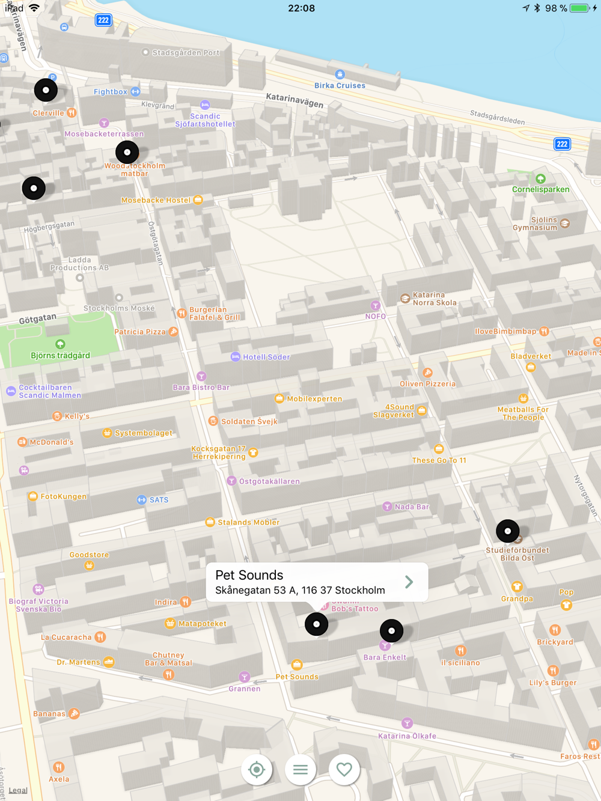Tap the Soldaten Švejk label
Screen dimensions: 601x801
249,421
